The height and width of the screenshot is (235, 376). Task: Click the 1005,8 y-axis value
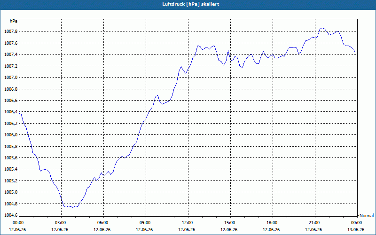tap(11, 147)
